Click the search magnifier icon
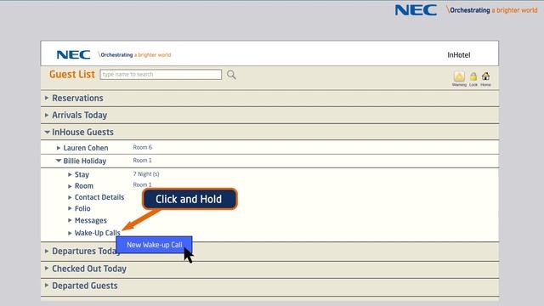This screenshot has width=544, height=306. point(231,75)
